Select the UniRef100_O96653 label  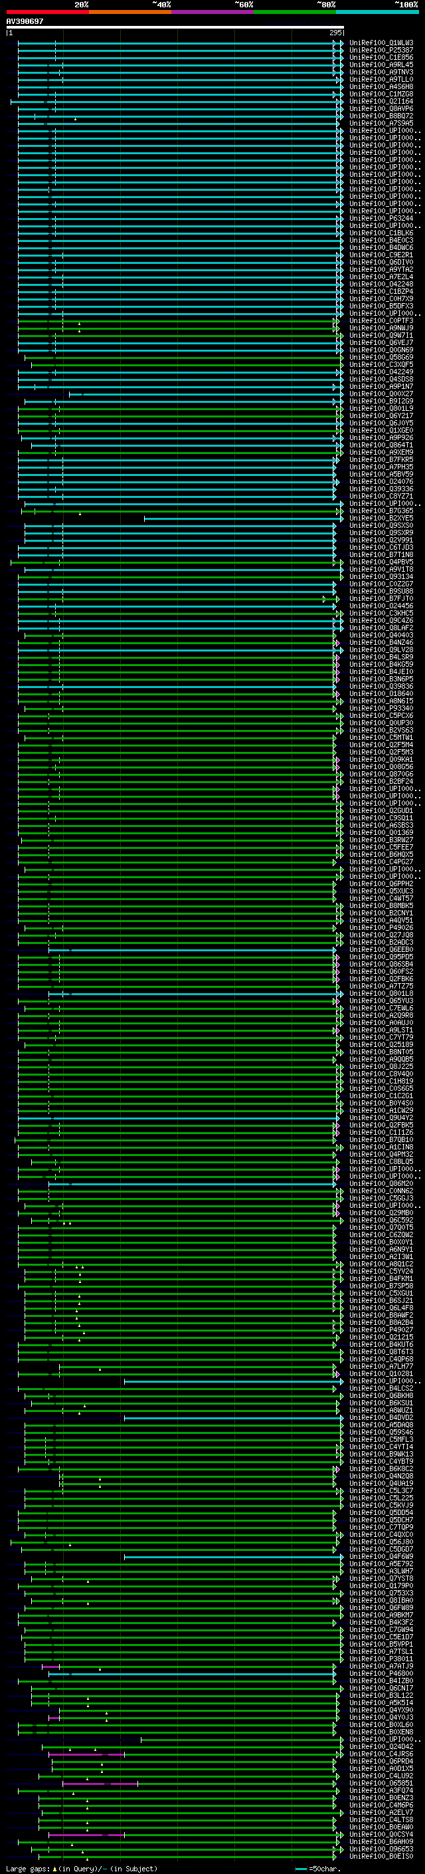(x=381, y=1849)
